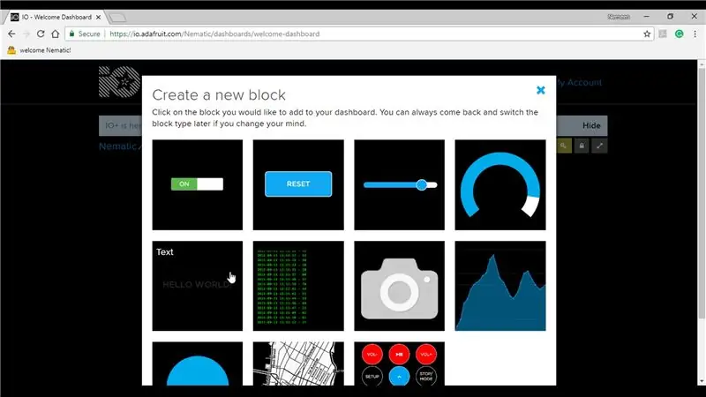Choose the momentary RESET button block
This screenshot has height=397, width=706.
click(298, 184)
